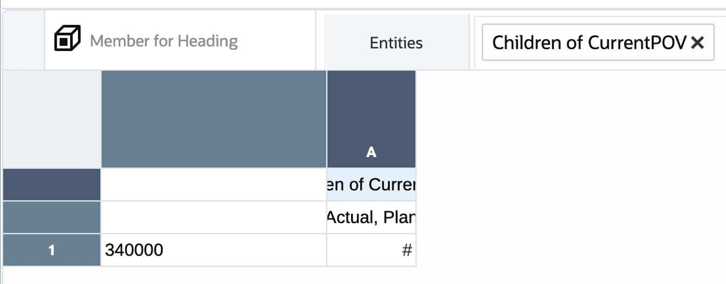The width and height of the screenshot is (726, 284).
Task: Select the Children of CurrentPOV chip
Action: [x=588, y=42]
